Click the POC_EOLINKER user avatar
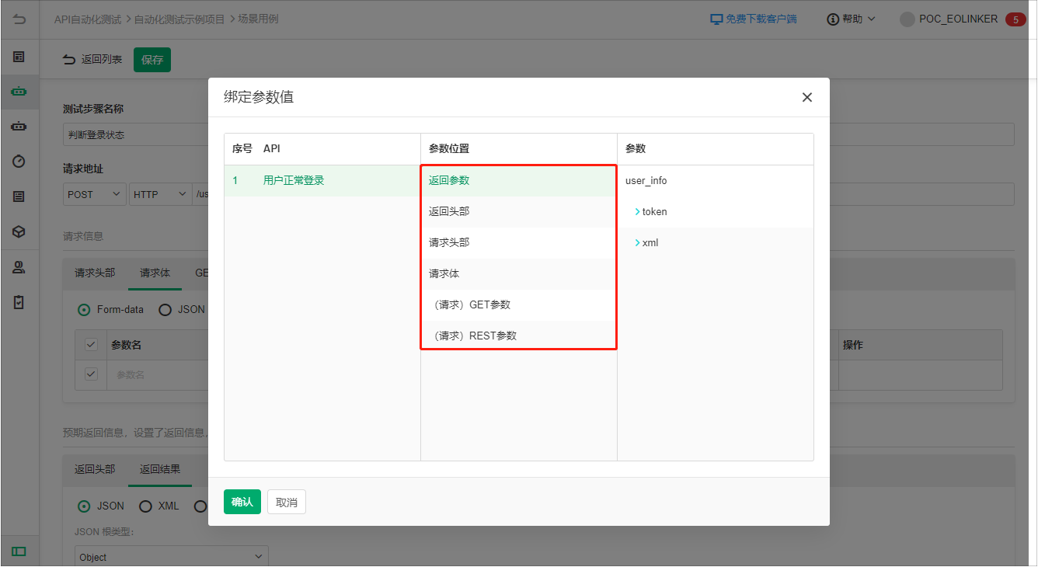 point(907,19)
